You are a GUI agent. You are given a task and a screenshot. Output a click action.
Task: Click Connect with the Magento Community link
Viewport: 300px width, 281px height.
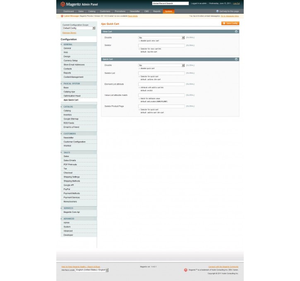click(x=223, y=267)
